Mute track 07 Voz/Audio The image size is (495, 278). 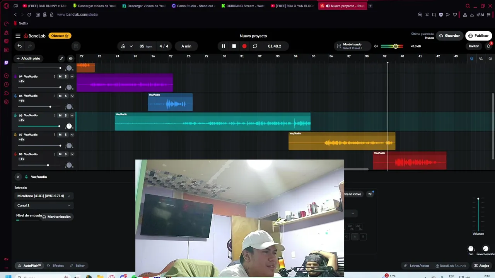tap(60, 135)
